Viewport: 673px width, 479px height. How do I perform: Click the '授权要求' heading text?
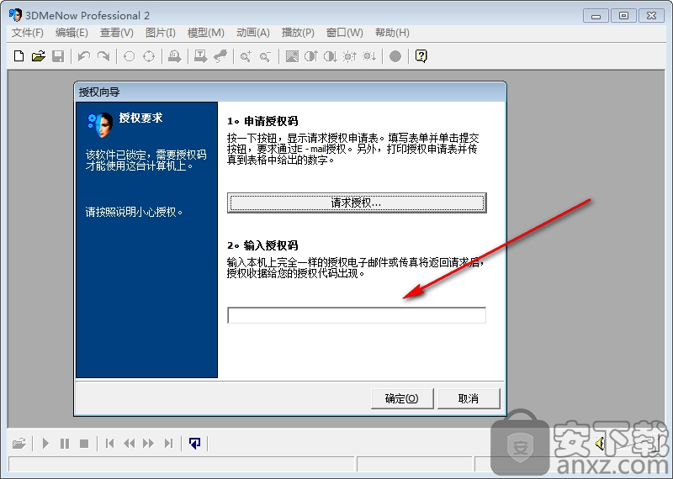click(140, 118)
